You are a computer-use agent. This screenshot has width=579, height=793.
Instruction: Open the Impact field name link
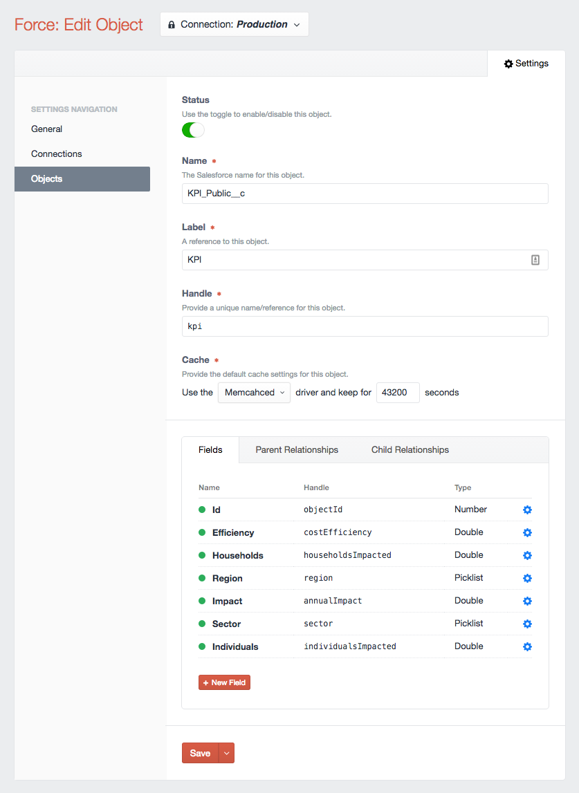coord(228,601)
